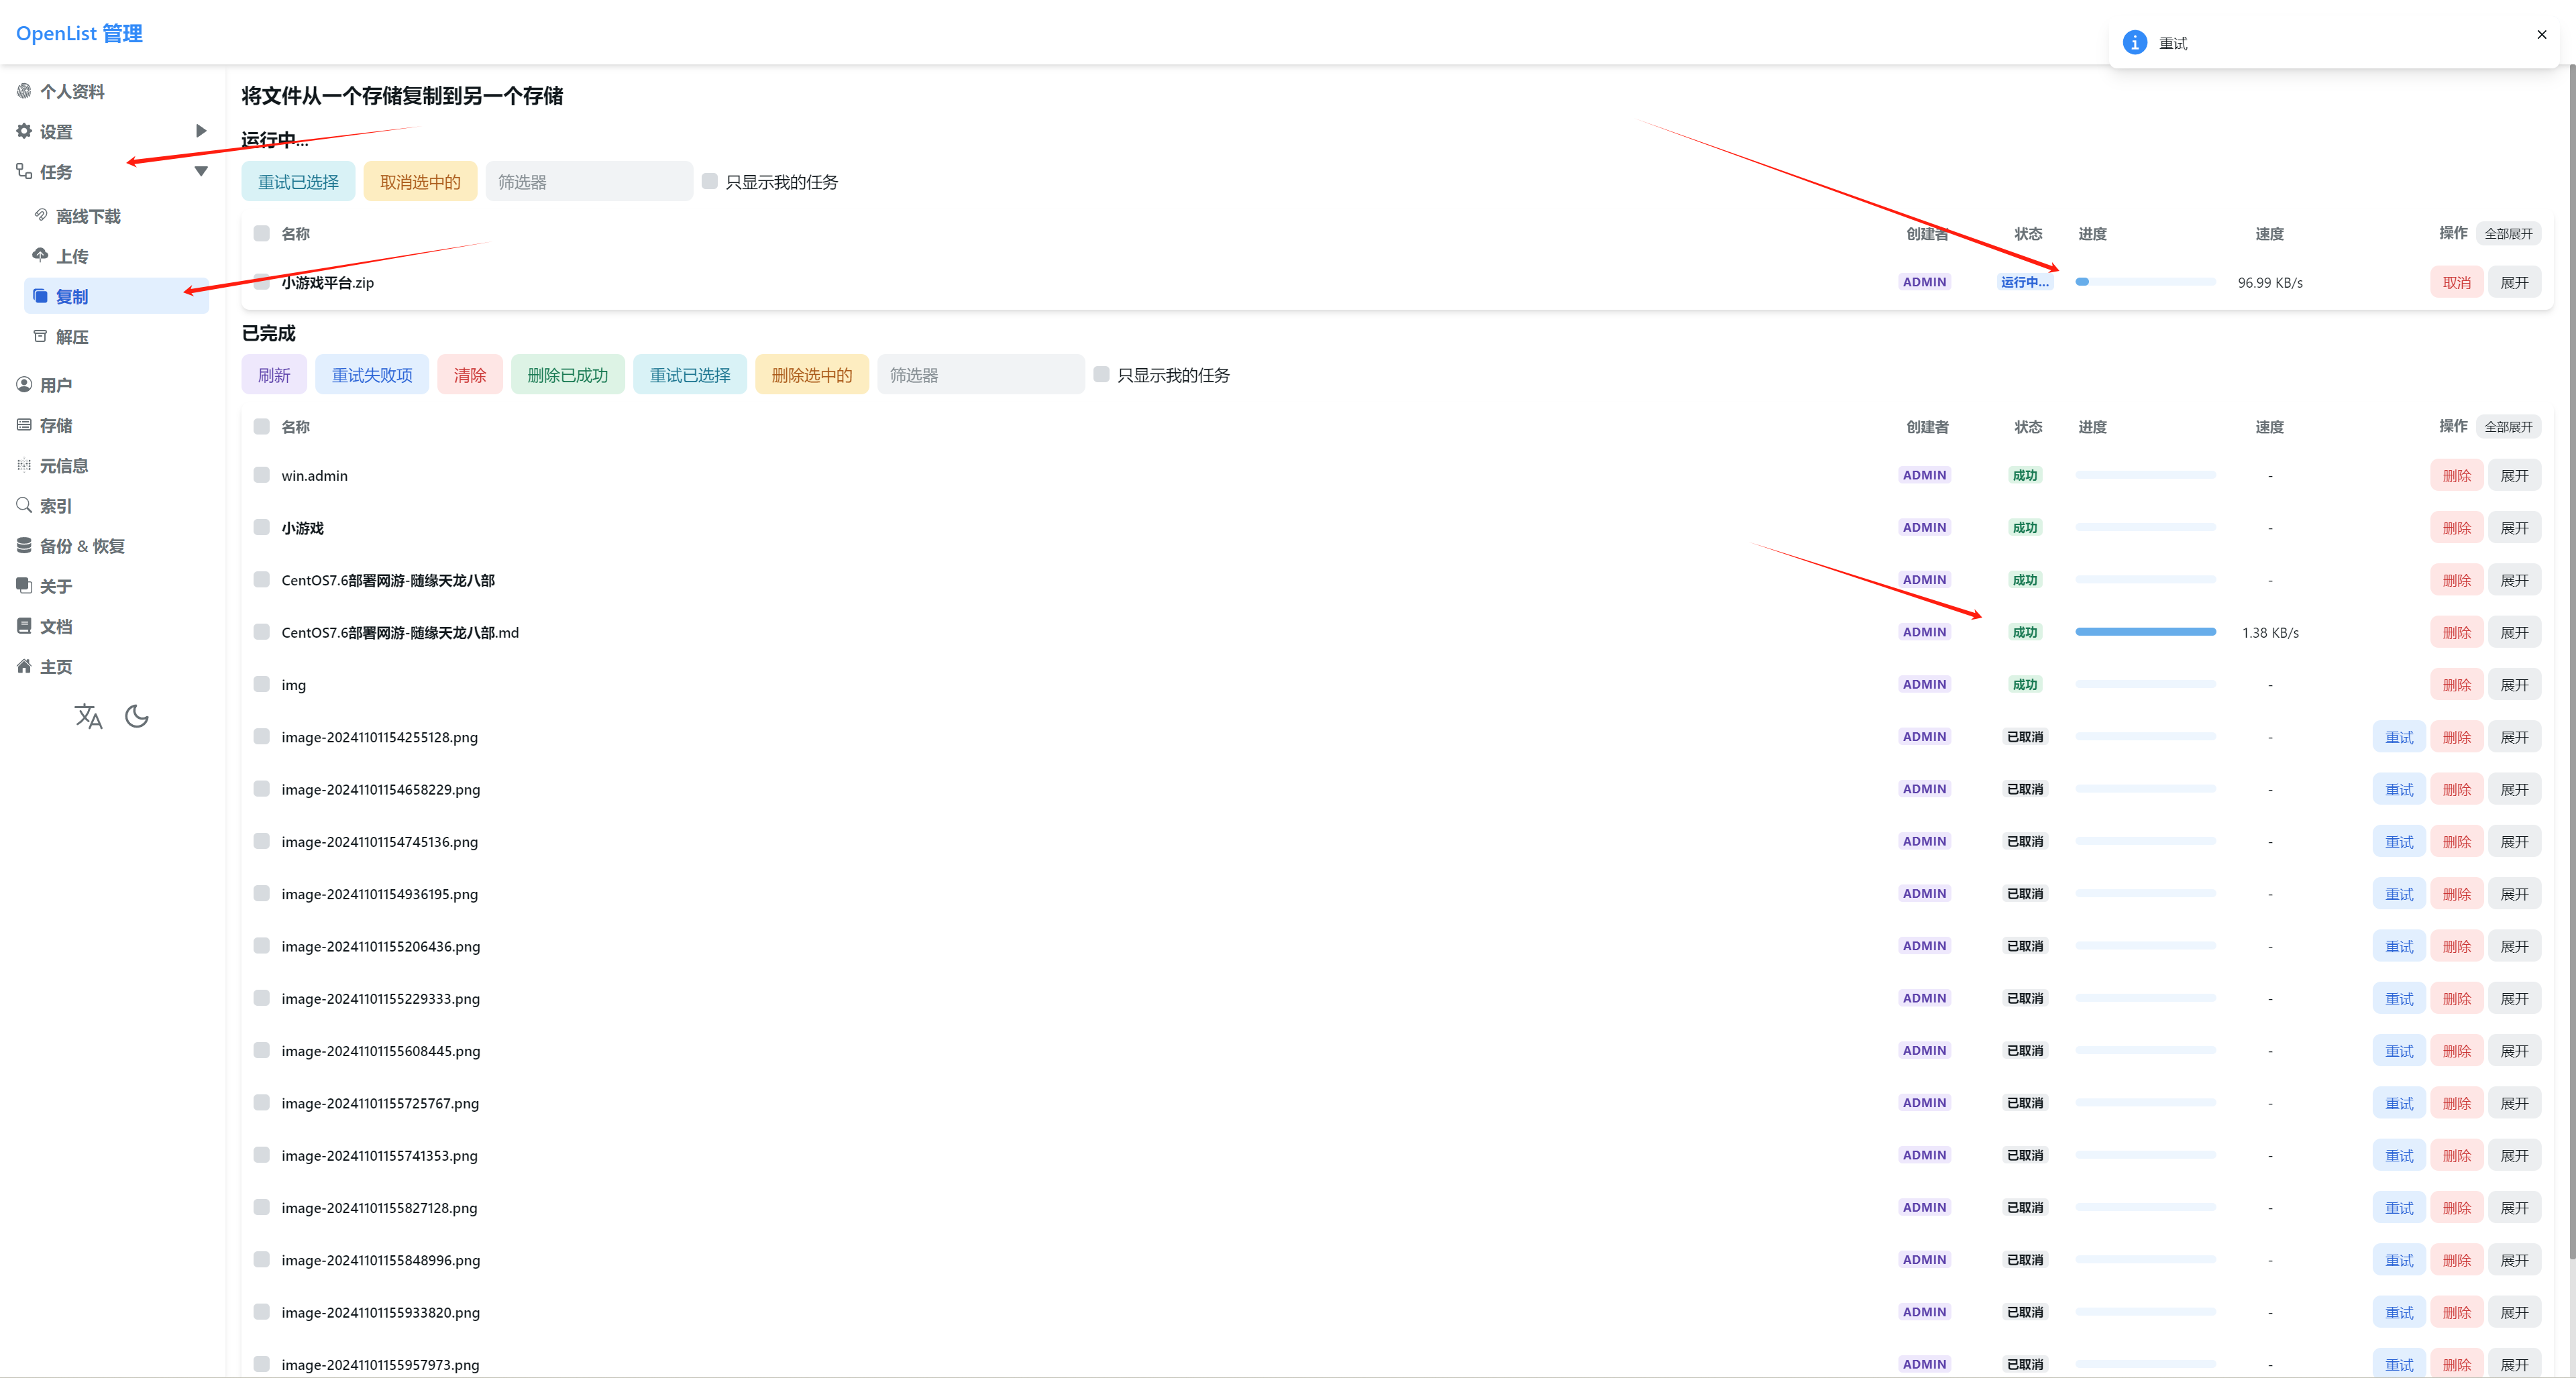
Task: Click the storage icon beside 存储
Action: coord(24,424)
